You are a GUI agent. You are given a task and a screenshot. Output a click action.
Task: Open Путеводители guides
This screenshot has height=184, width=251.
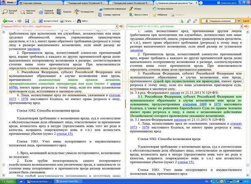[84, 12]
